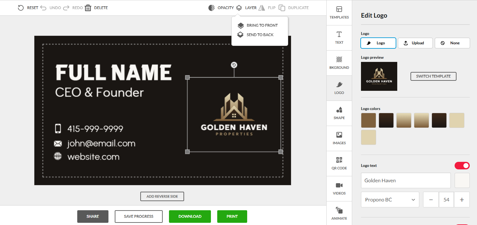Choose Send to Back
477x225 pixels.
256,35
